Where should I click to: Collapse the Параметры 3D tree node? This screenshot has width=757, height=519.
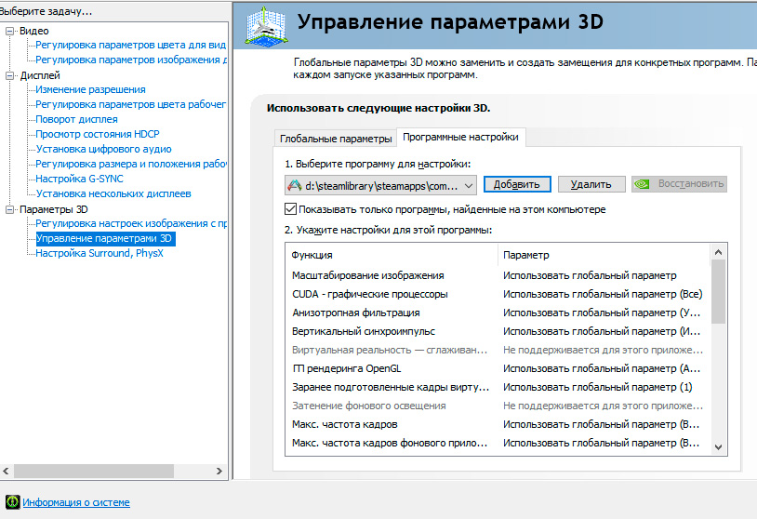pyautogui.click(x=9, y=209)
